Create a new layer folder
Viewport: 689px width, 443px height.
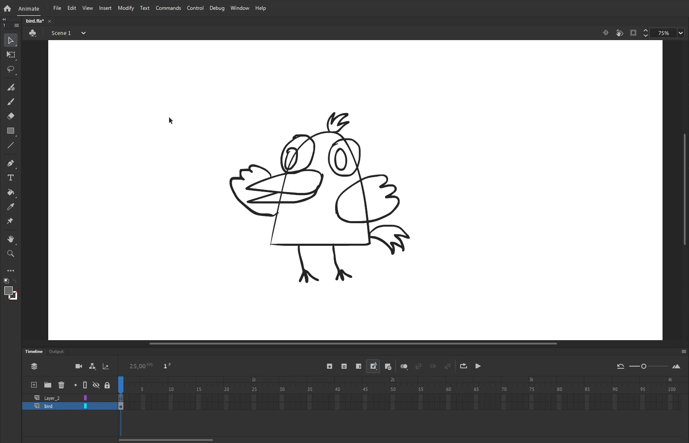pyautogui.click(x=48, y=385)
